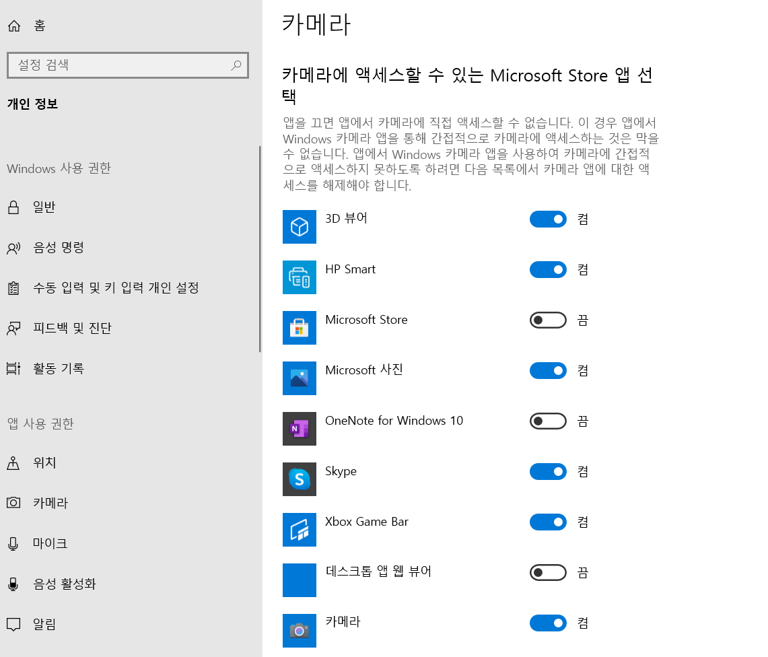
Task: Click feedback icon beside 피드백 및 진단
Action: click(x=13, y=328)
